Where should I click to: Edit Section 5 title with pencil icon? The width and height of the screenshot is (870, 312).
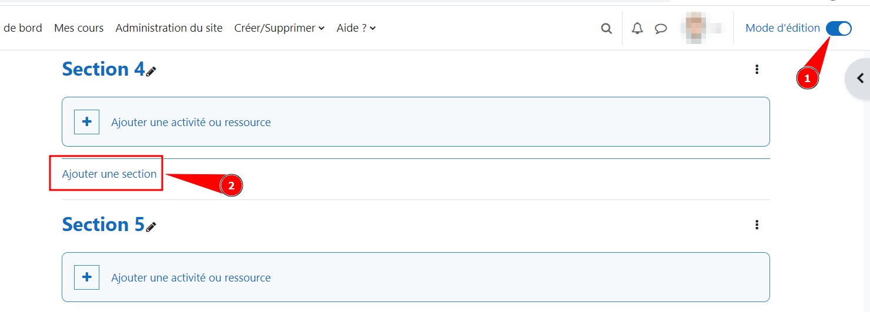[x=151, y=227]
